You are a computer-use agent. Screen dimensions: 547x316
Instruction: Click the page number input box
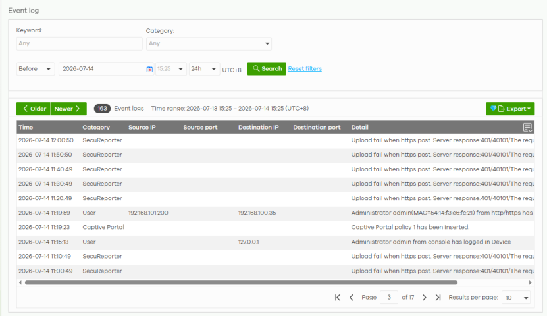click(x=389, y=298)
